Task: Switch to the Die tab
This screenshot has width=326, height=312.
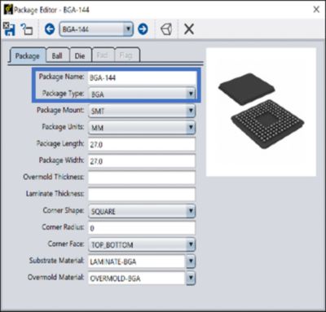Action: click(x=80, y=55)
